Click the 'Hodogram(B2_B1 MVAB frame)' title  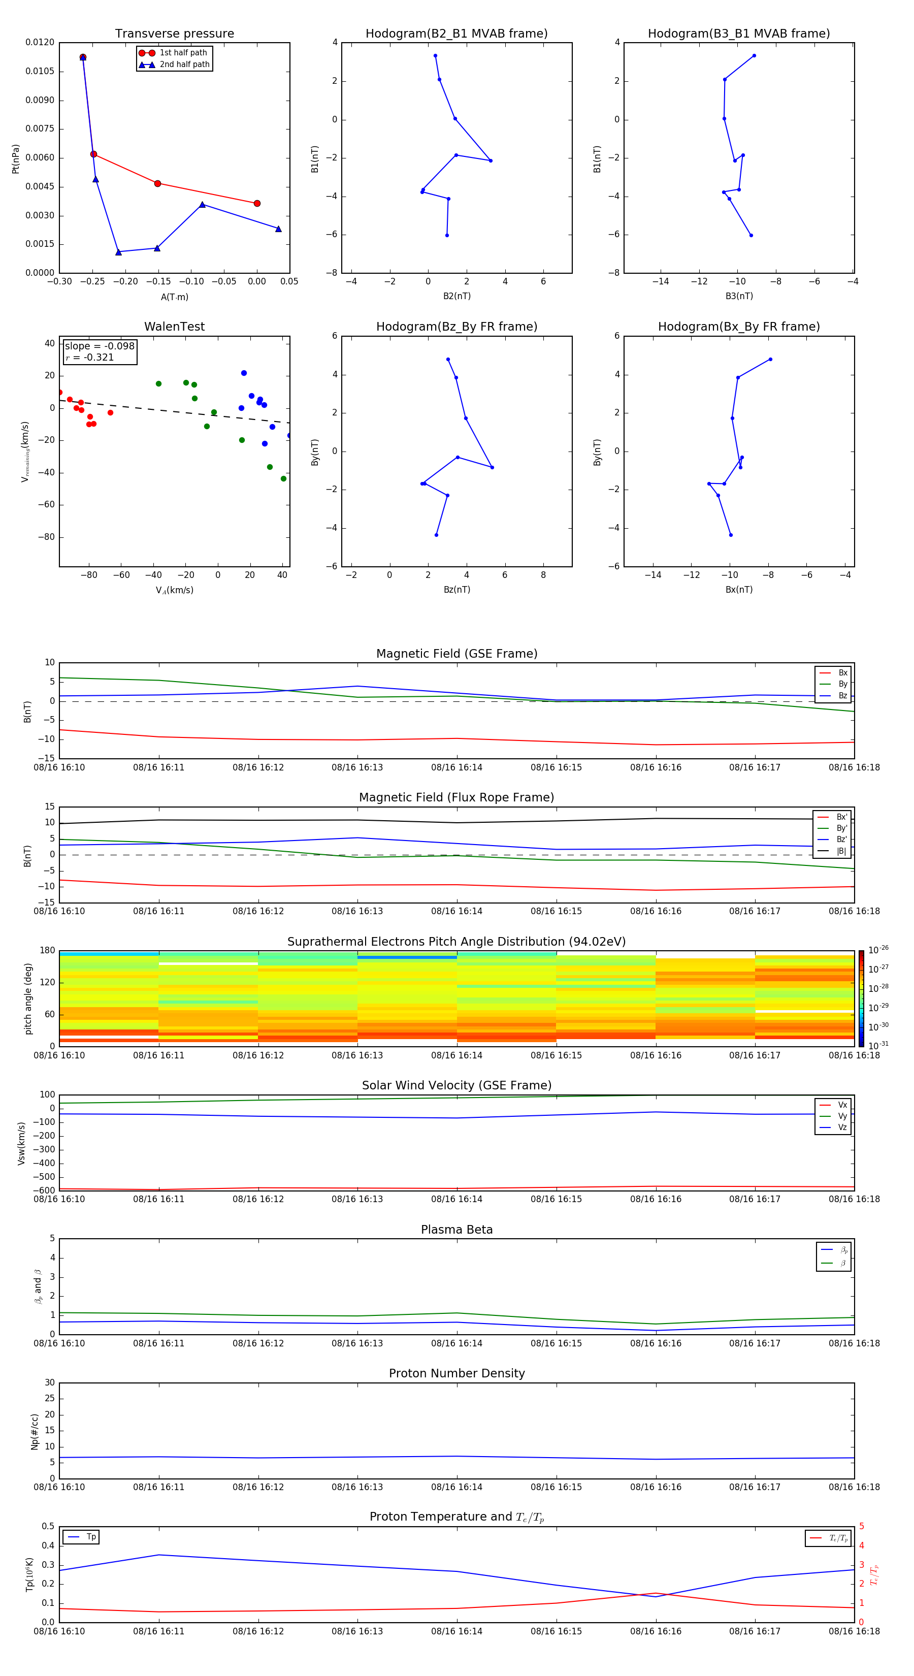click(x=456, y=34)
